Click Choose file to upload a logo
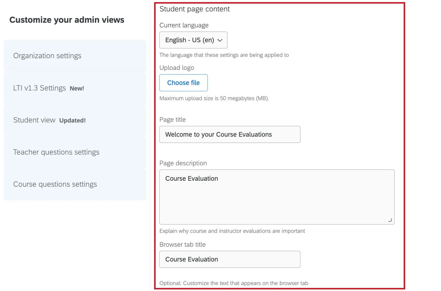 point(183,83)
